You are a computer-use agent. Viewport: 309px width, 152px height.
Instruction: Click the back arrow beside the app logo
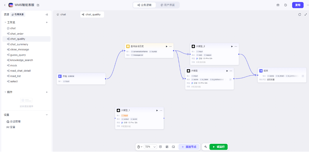tap(4, 5)
